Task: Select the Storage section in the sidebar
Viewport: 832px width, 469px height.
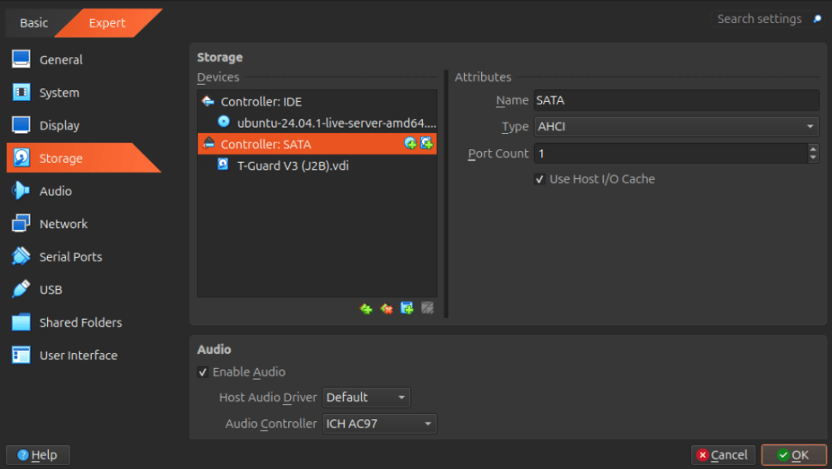Action: (x=83, y=158)
